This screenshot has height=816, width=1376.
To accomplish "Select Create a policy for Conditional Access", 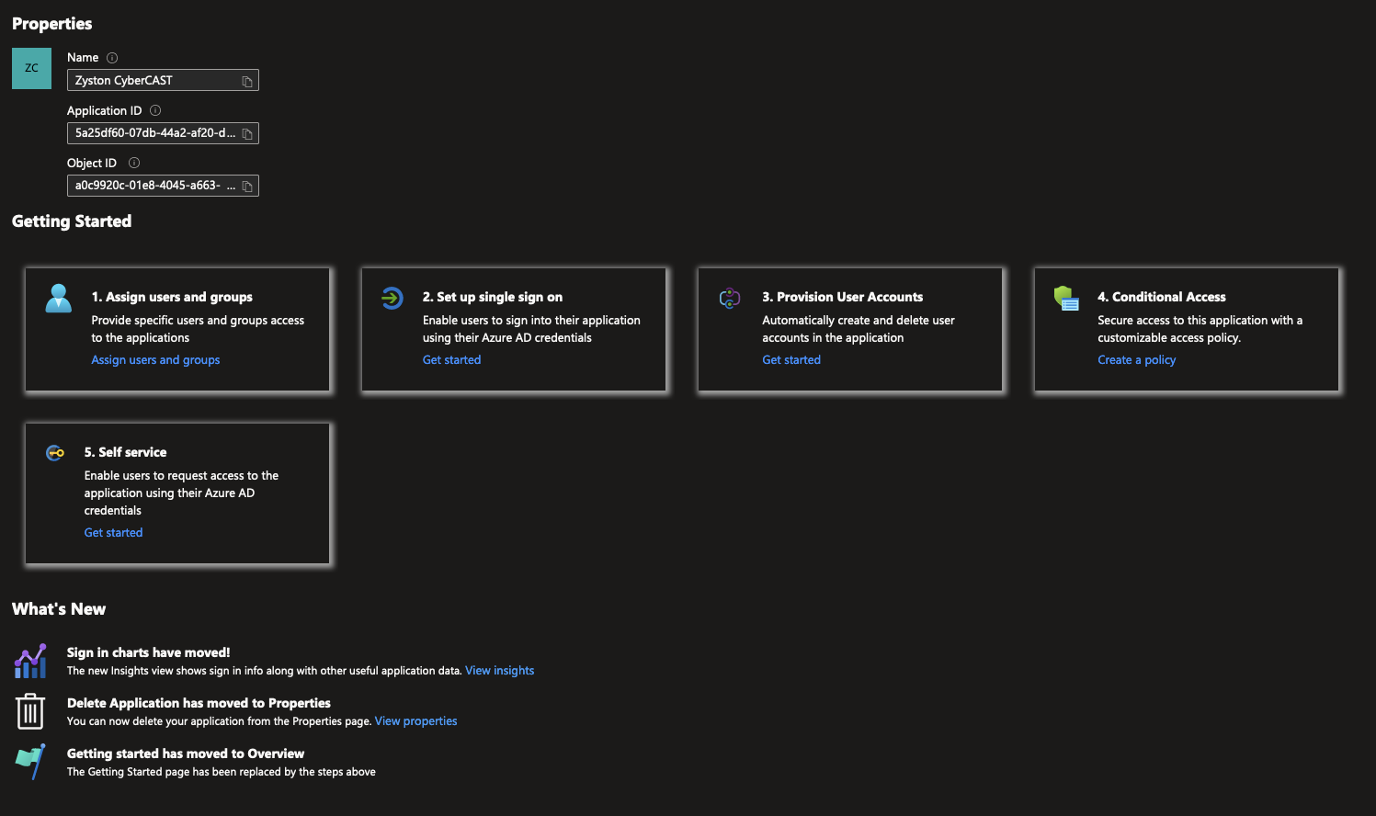I will (1136, 359).
